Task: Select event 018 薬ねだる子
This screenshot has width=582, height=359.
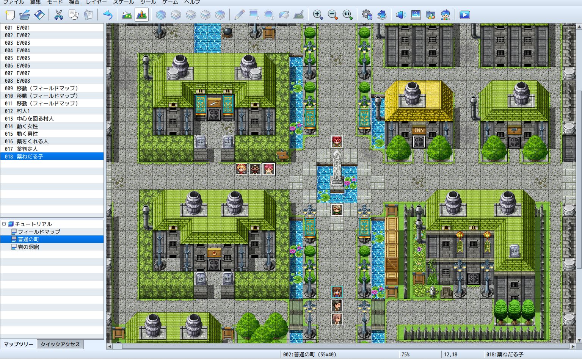Action: pos(52,156)
